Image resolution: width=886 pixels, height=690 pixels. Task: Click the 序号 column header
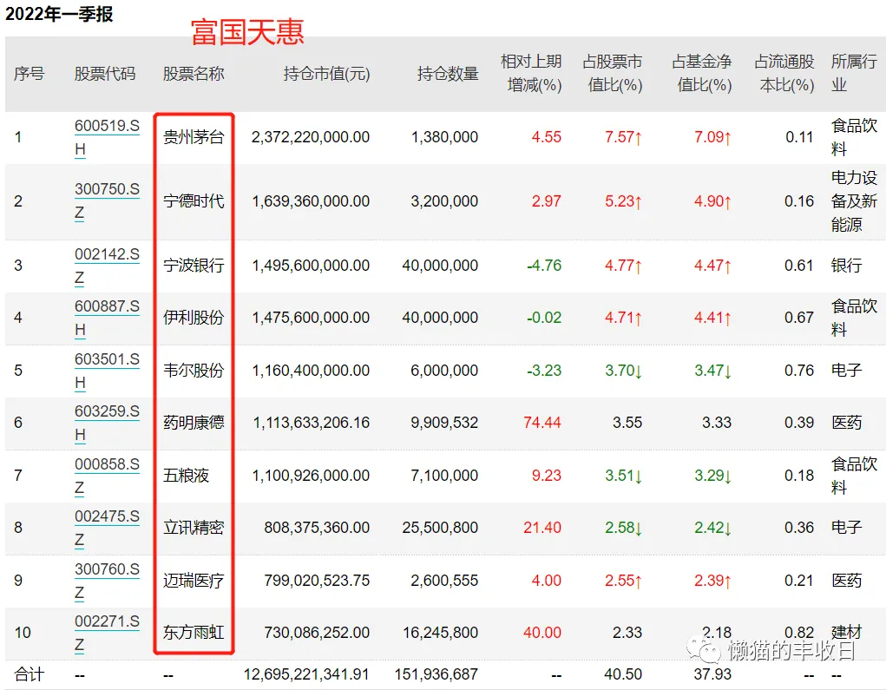(29, 74)
